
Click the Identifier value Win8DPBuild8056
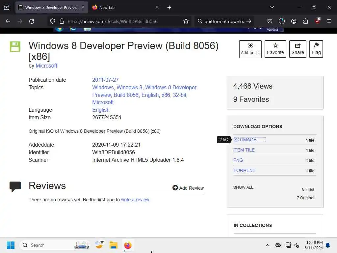click(114, 152)
